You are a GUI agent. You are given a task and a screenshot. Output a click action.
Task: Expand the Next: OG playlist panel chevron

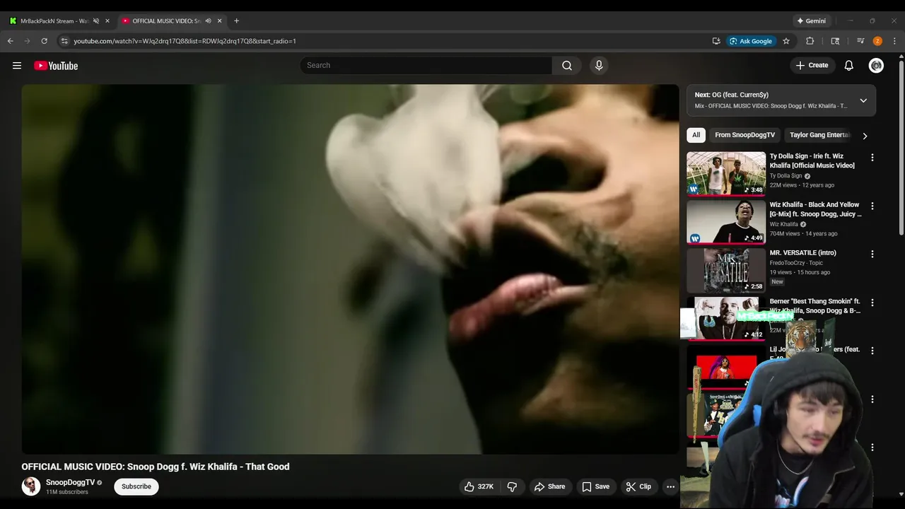[x=863, y=100]
